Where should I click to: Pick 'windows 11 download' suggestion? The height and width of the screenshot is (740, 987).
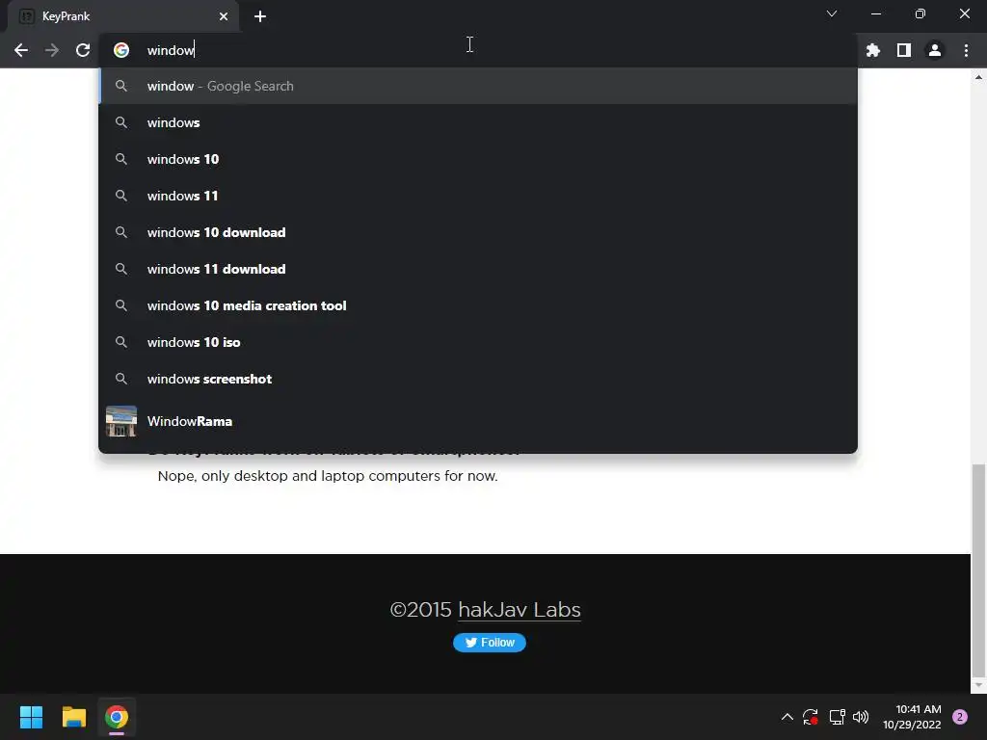click(478, 269)
